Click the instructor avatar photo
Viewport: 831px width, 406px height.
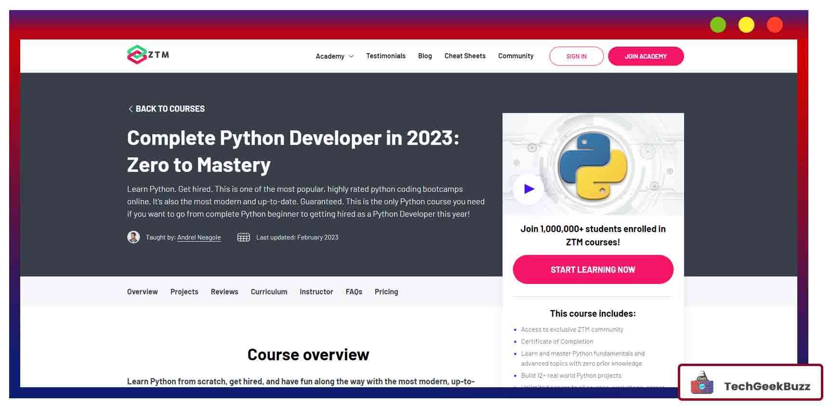[x=133, y=237]
